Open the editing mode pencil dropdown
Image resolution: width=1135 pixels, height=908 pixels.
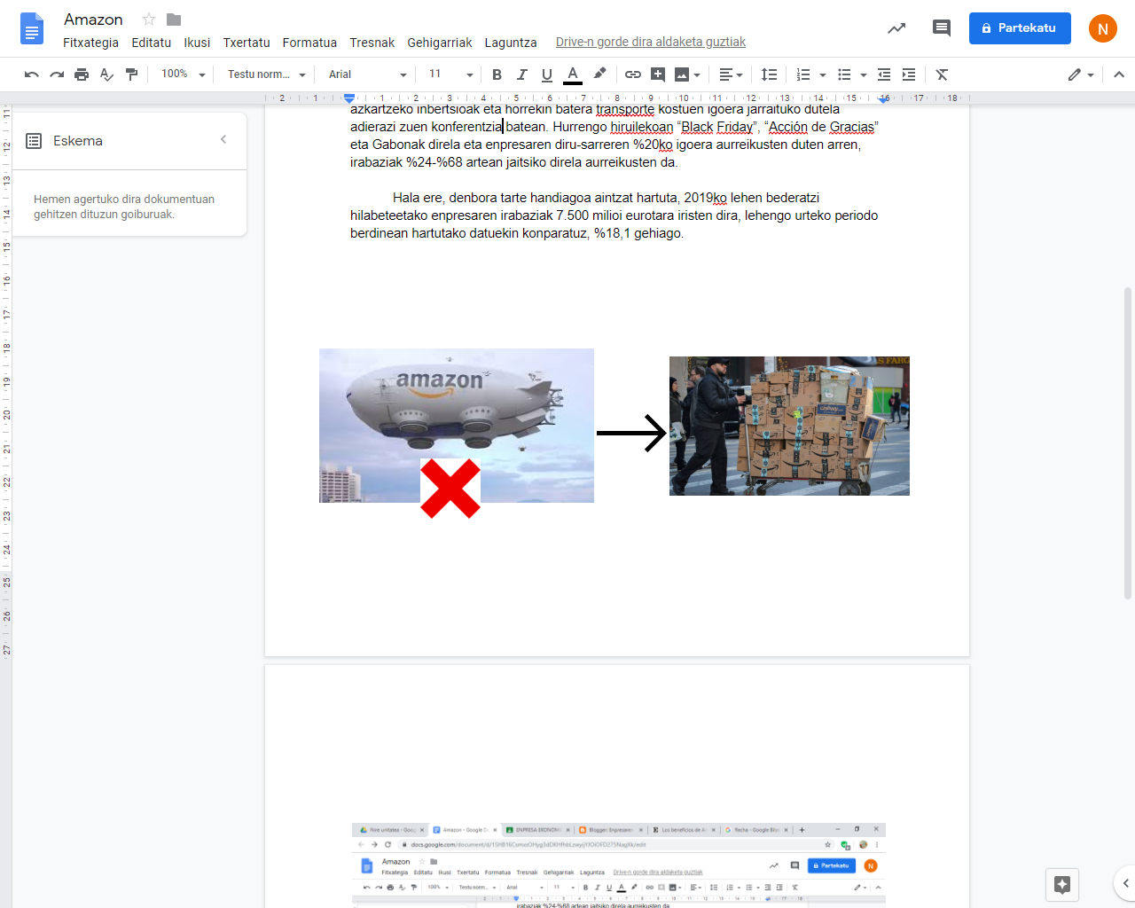pyautogui.click(x=1081, y=74)
